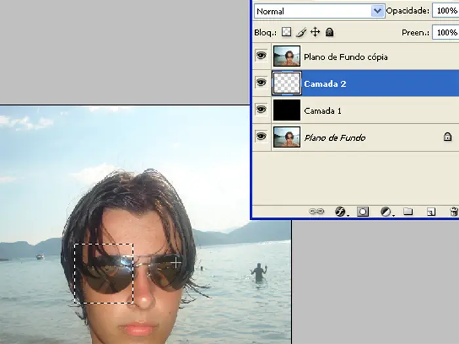Hide the Plano de Fundo cópia layer
The height and width of the screenshot is (344, 459).
(x=262, y=56)
